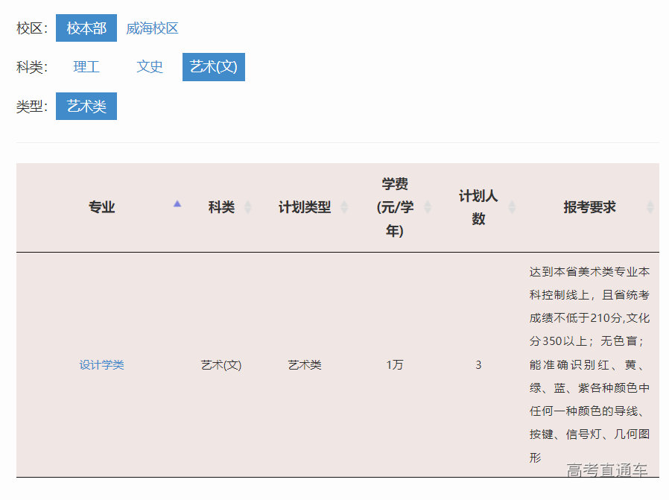
Task: Open the 设计学类 major details link
Action: (x=101, y=364)
